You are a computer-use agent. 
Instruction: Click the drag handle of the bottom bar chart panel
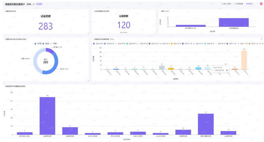(4, 86)
